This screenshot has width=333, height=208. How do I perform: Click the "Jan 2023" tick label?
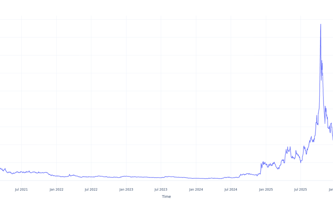tap(126, 190)
